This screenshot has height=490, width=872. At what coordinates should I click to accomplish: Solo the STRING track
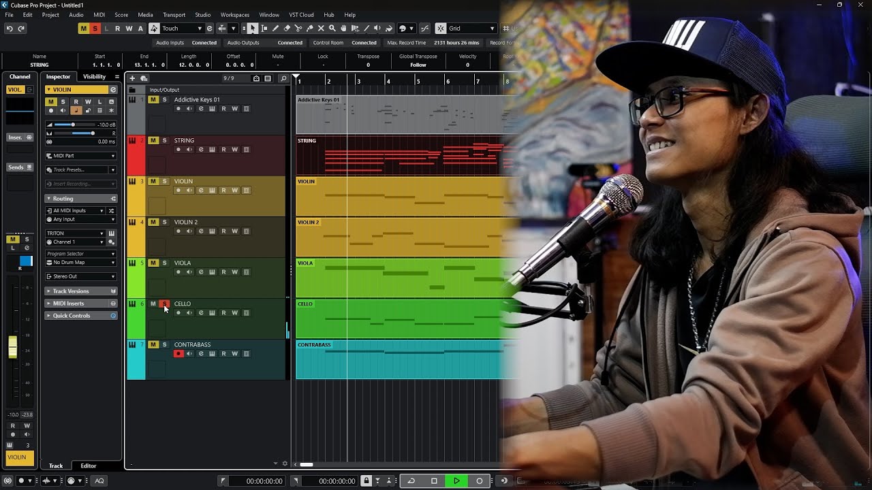coord(164,141)
